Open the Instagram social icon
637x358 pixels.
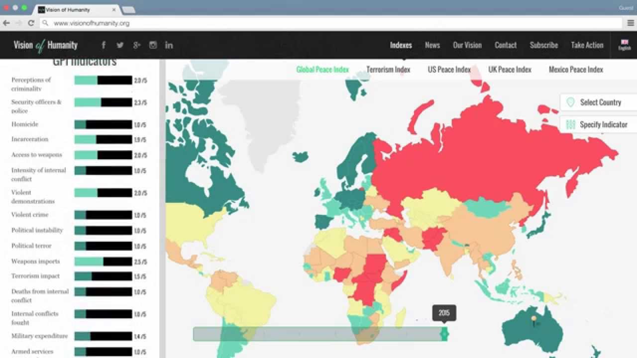click(x=153, y=45)
